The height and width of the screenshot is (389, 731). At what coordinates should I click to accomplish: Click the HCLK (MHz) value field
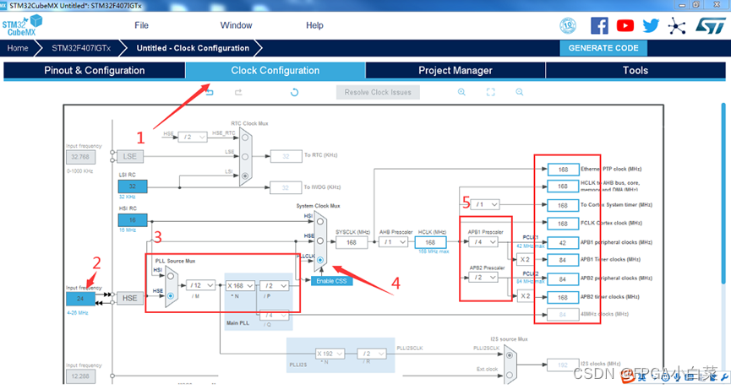tap(430, 242)
